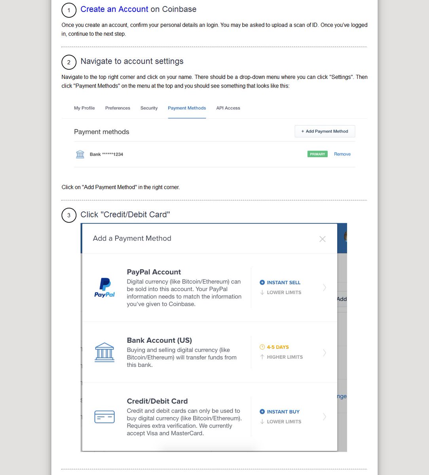Click the INSTANT SELL lightning icon

coord(262,282)
